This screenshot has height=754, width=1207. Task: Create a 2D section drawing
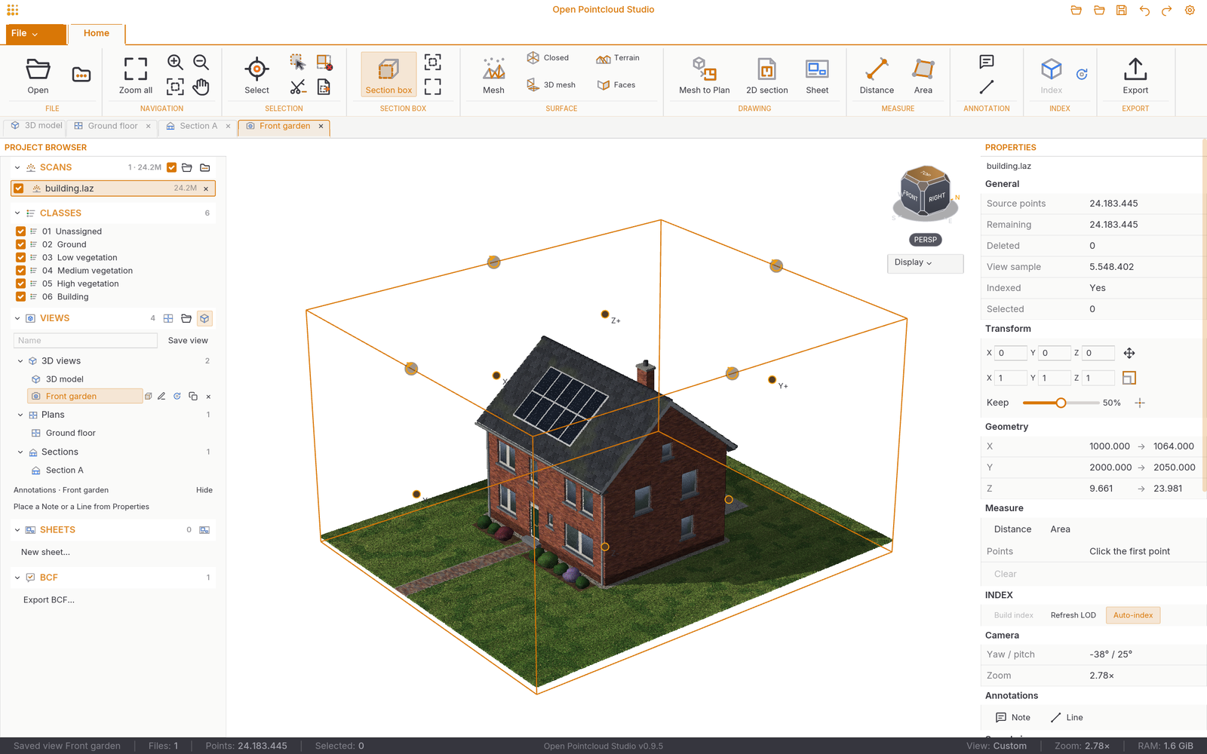[x=766, y=75]
